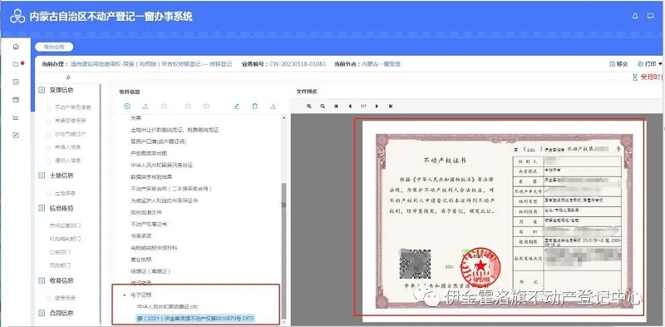The image size is (665, 327).
Task: Click the trash delete icon in 收件信息 toolbar
Action: point(254,107)
